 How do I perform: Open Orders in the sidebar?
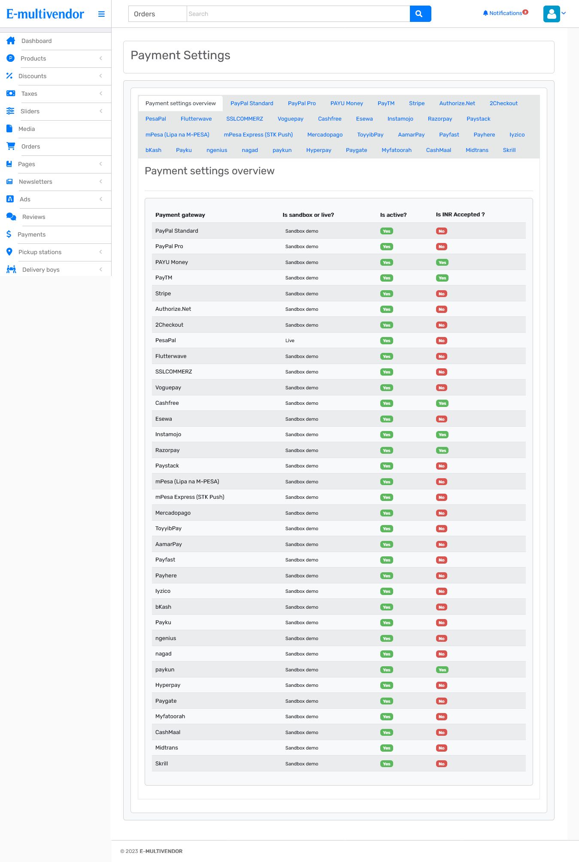[31, 146]
